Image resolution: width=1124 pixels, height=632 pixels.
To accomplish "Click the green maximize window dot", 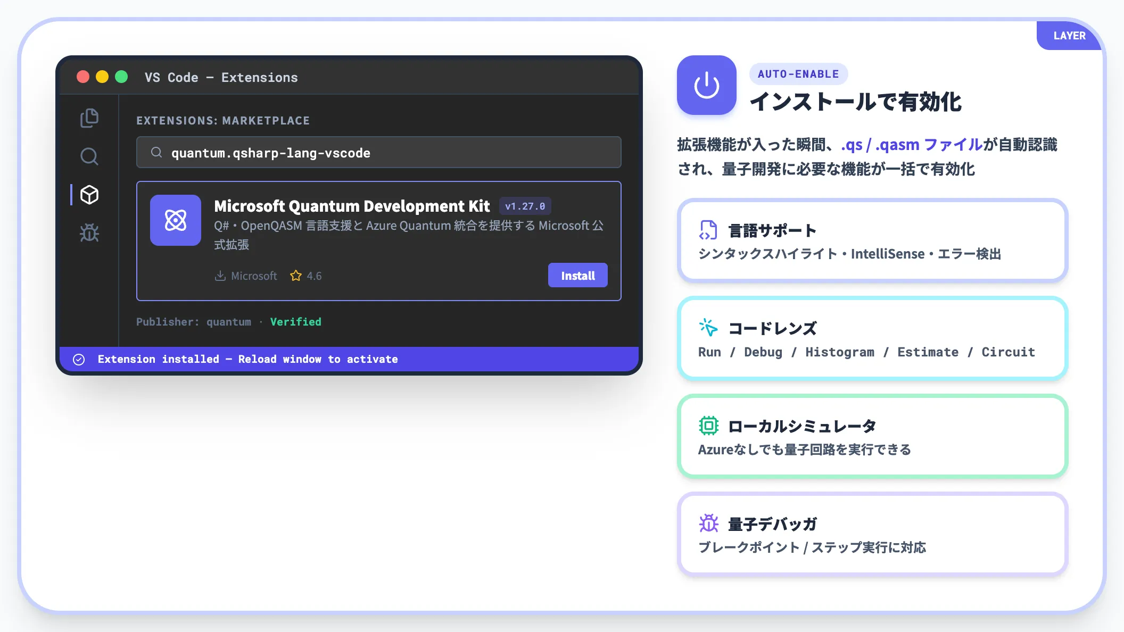I will click(x=121, y=77).
